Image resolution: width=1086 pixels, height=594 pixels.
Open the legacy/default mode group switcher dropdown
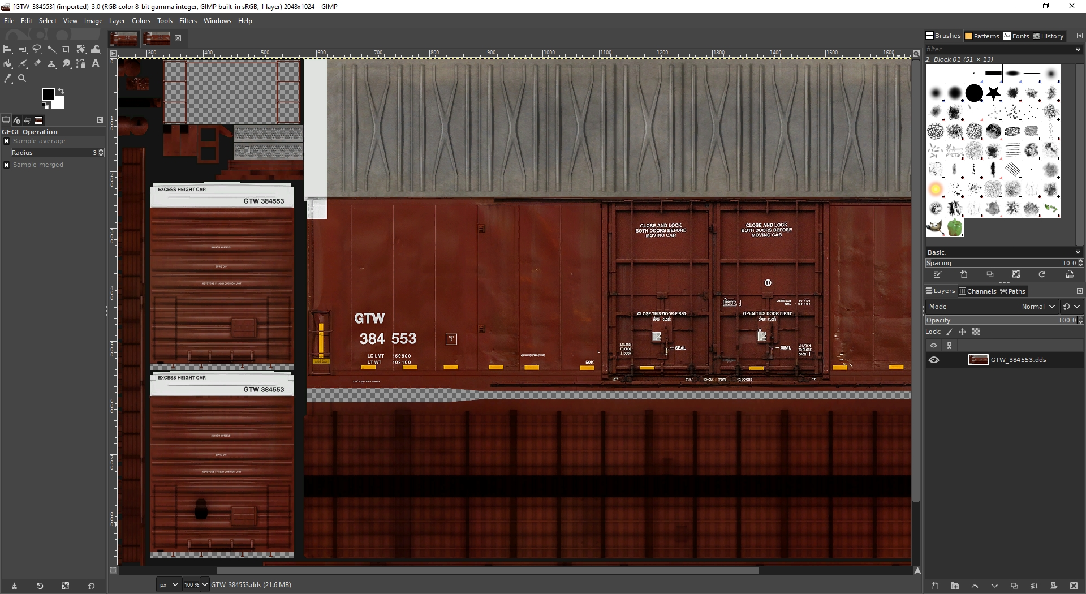click(x=1072, y=307)
